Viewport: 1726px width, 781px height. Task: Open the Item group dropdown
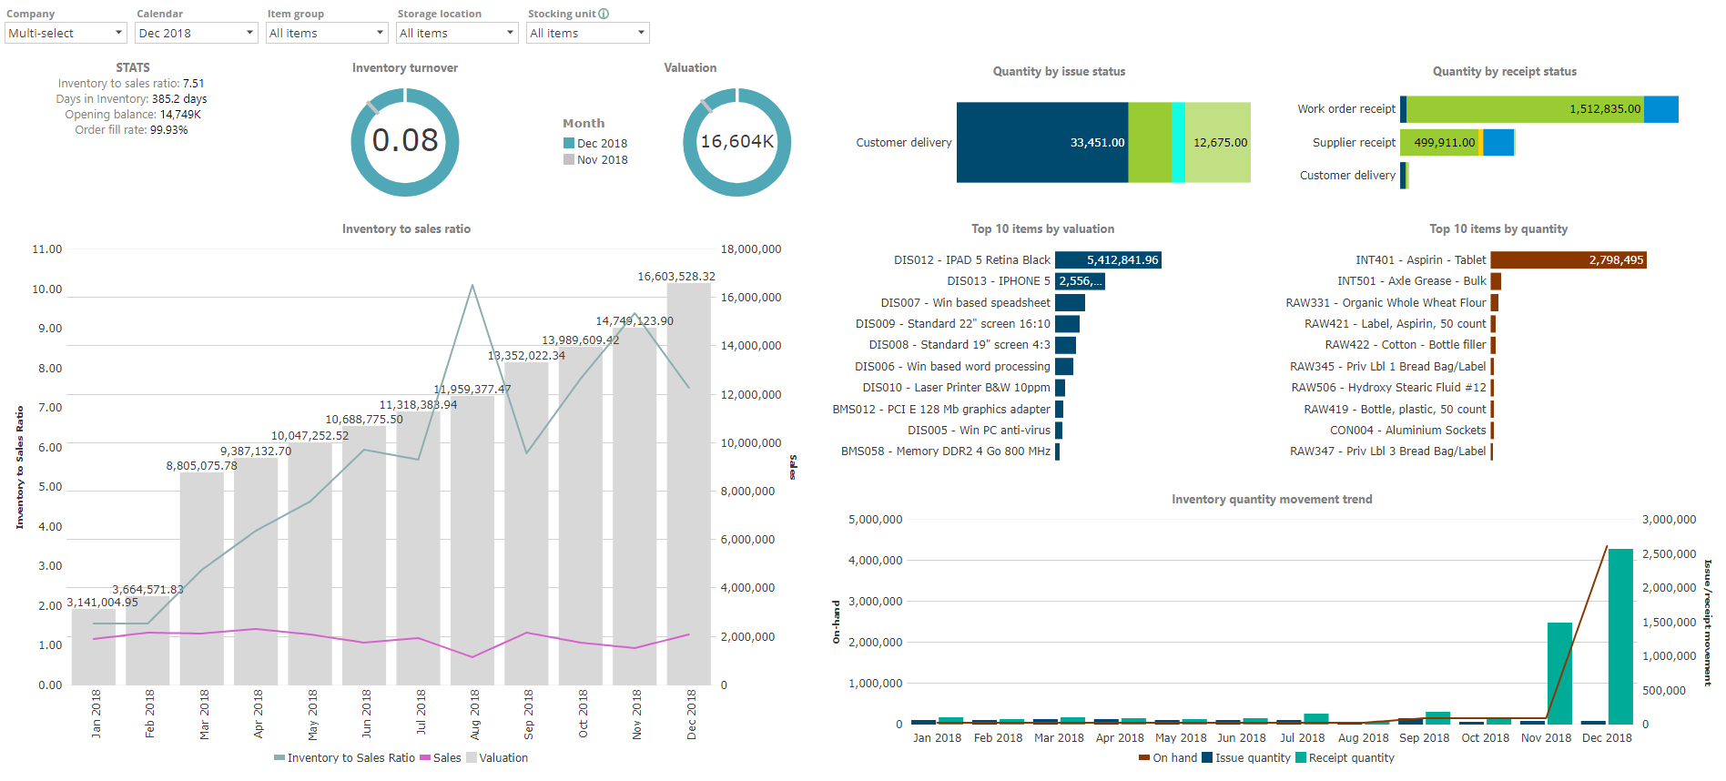pyautogui.click(x=327, y=33)
